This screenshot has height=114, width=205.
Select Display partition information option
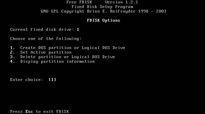[58, 62]
